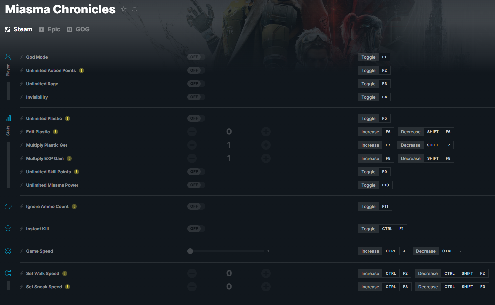This screenshot has height=305, width=495.
Task: Select the Stats category bar-chart icon
Action: [x=8, y=118]
